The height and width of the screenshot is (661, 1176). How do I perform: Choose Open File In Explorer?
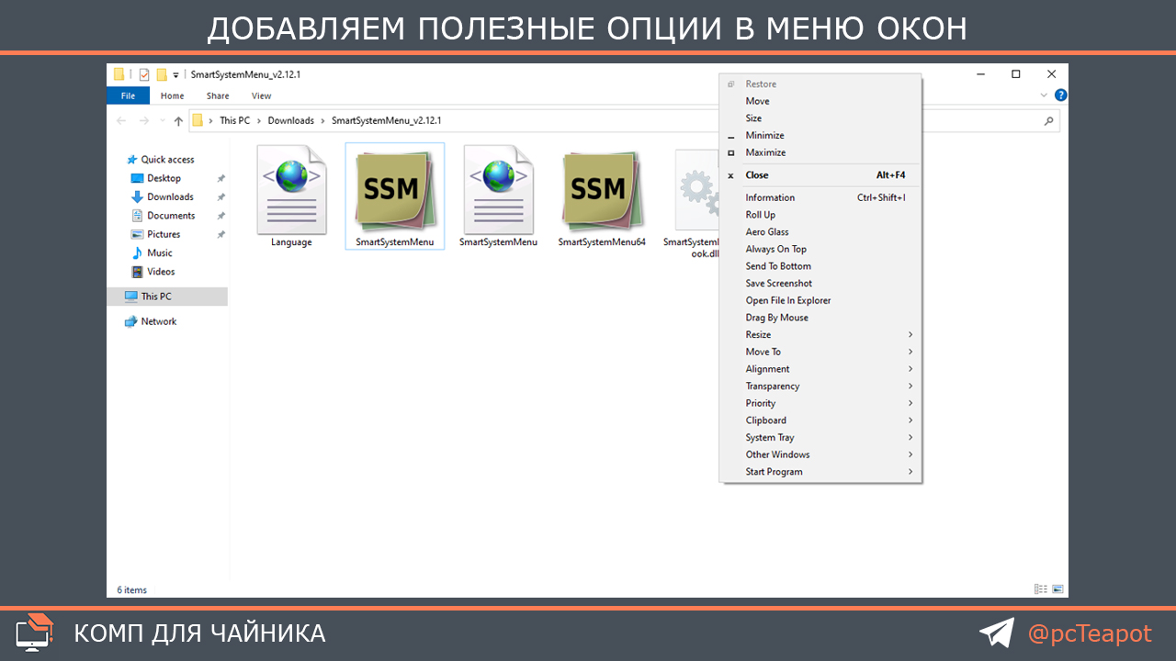tap(820, 300)
